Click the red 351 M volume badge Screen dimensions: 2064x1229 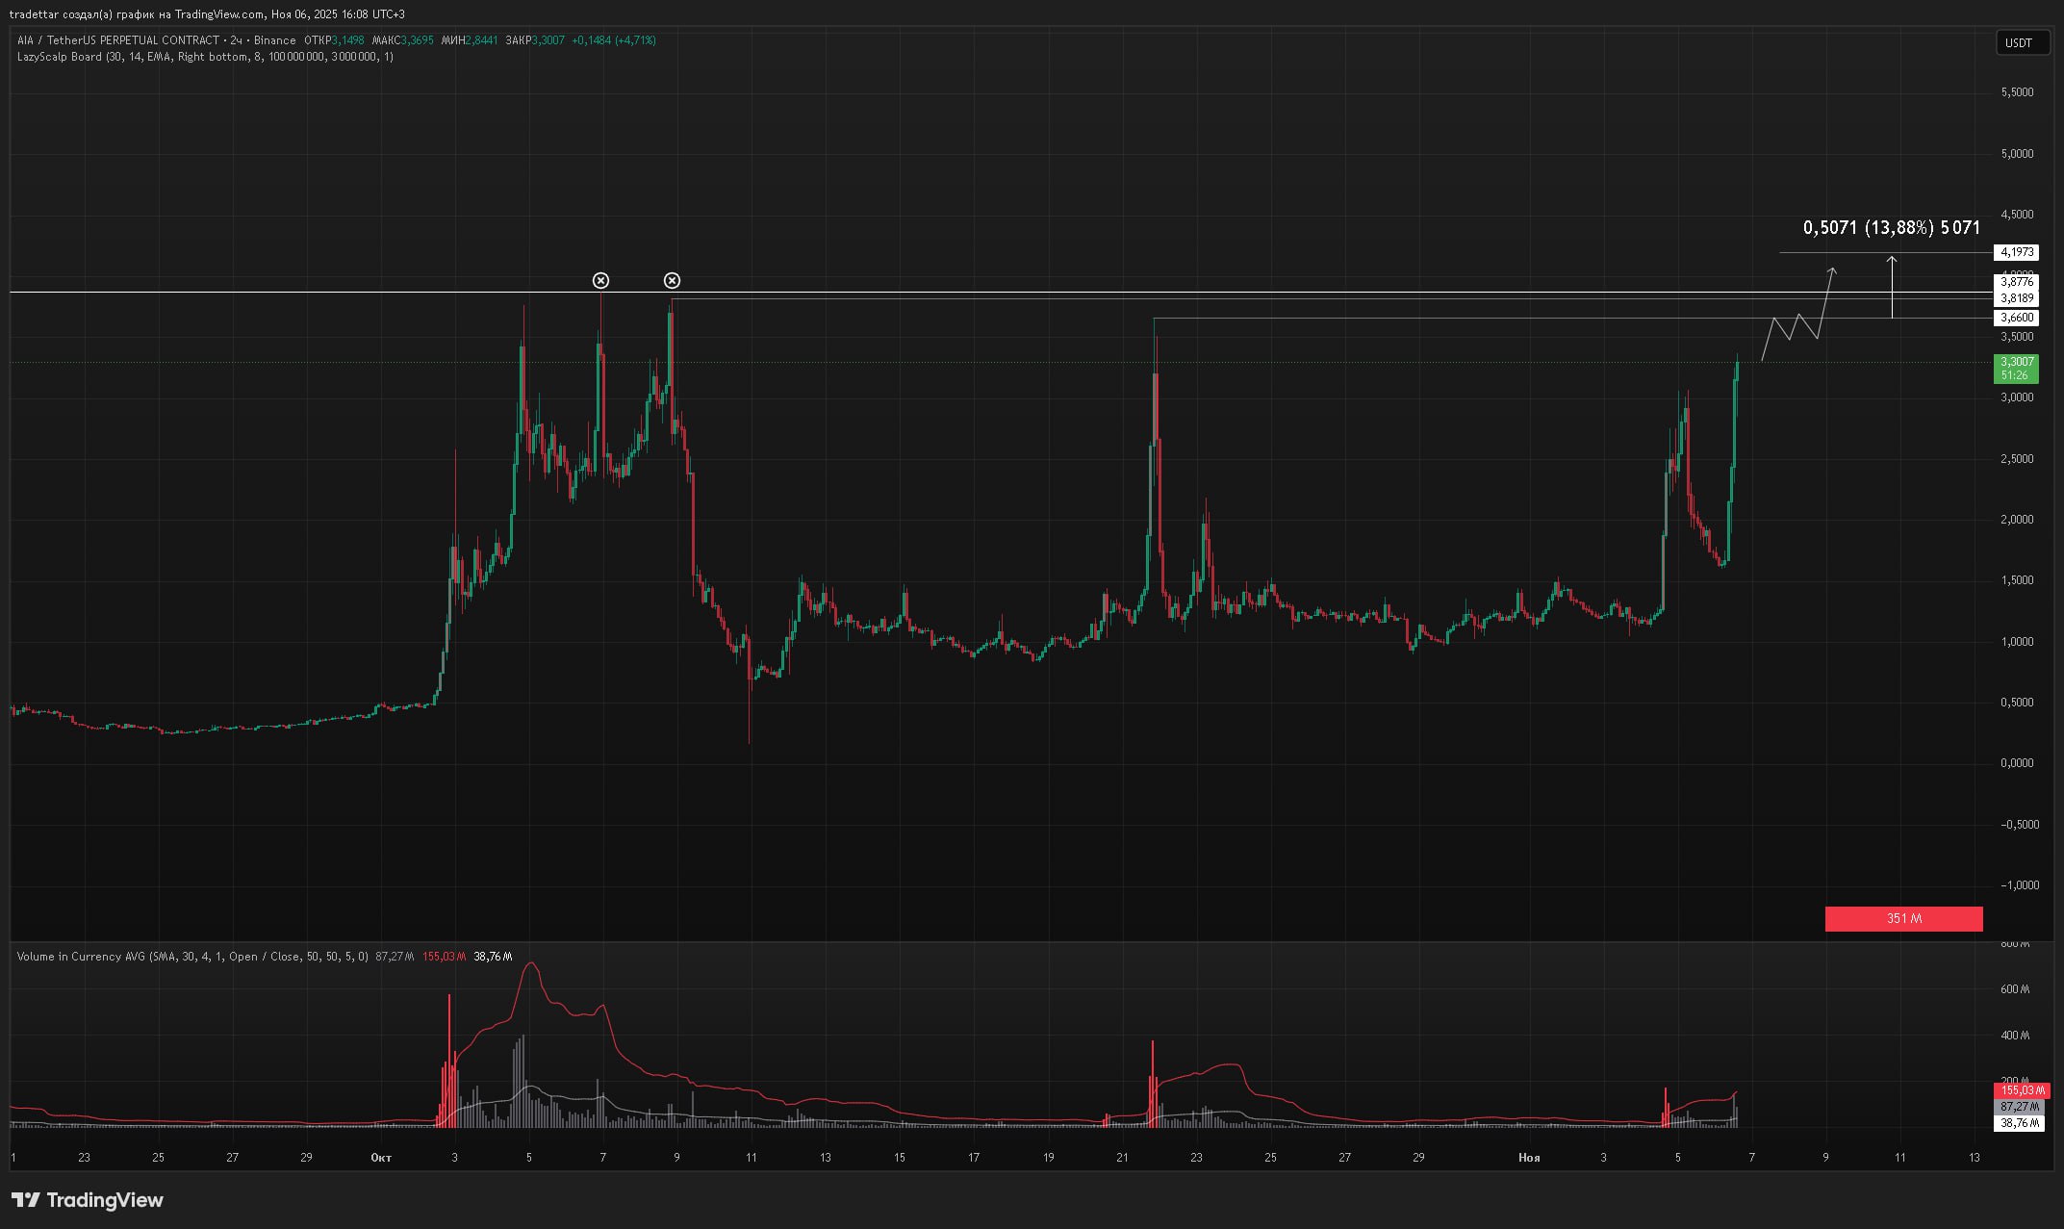[x=1903, y=919]
